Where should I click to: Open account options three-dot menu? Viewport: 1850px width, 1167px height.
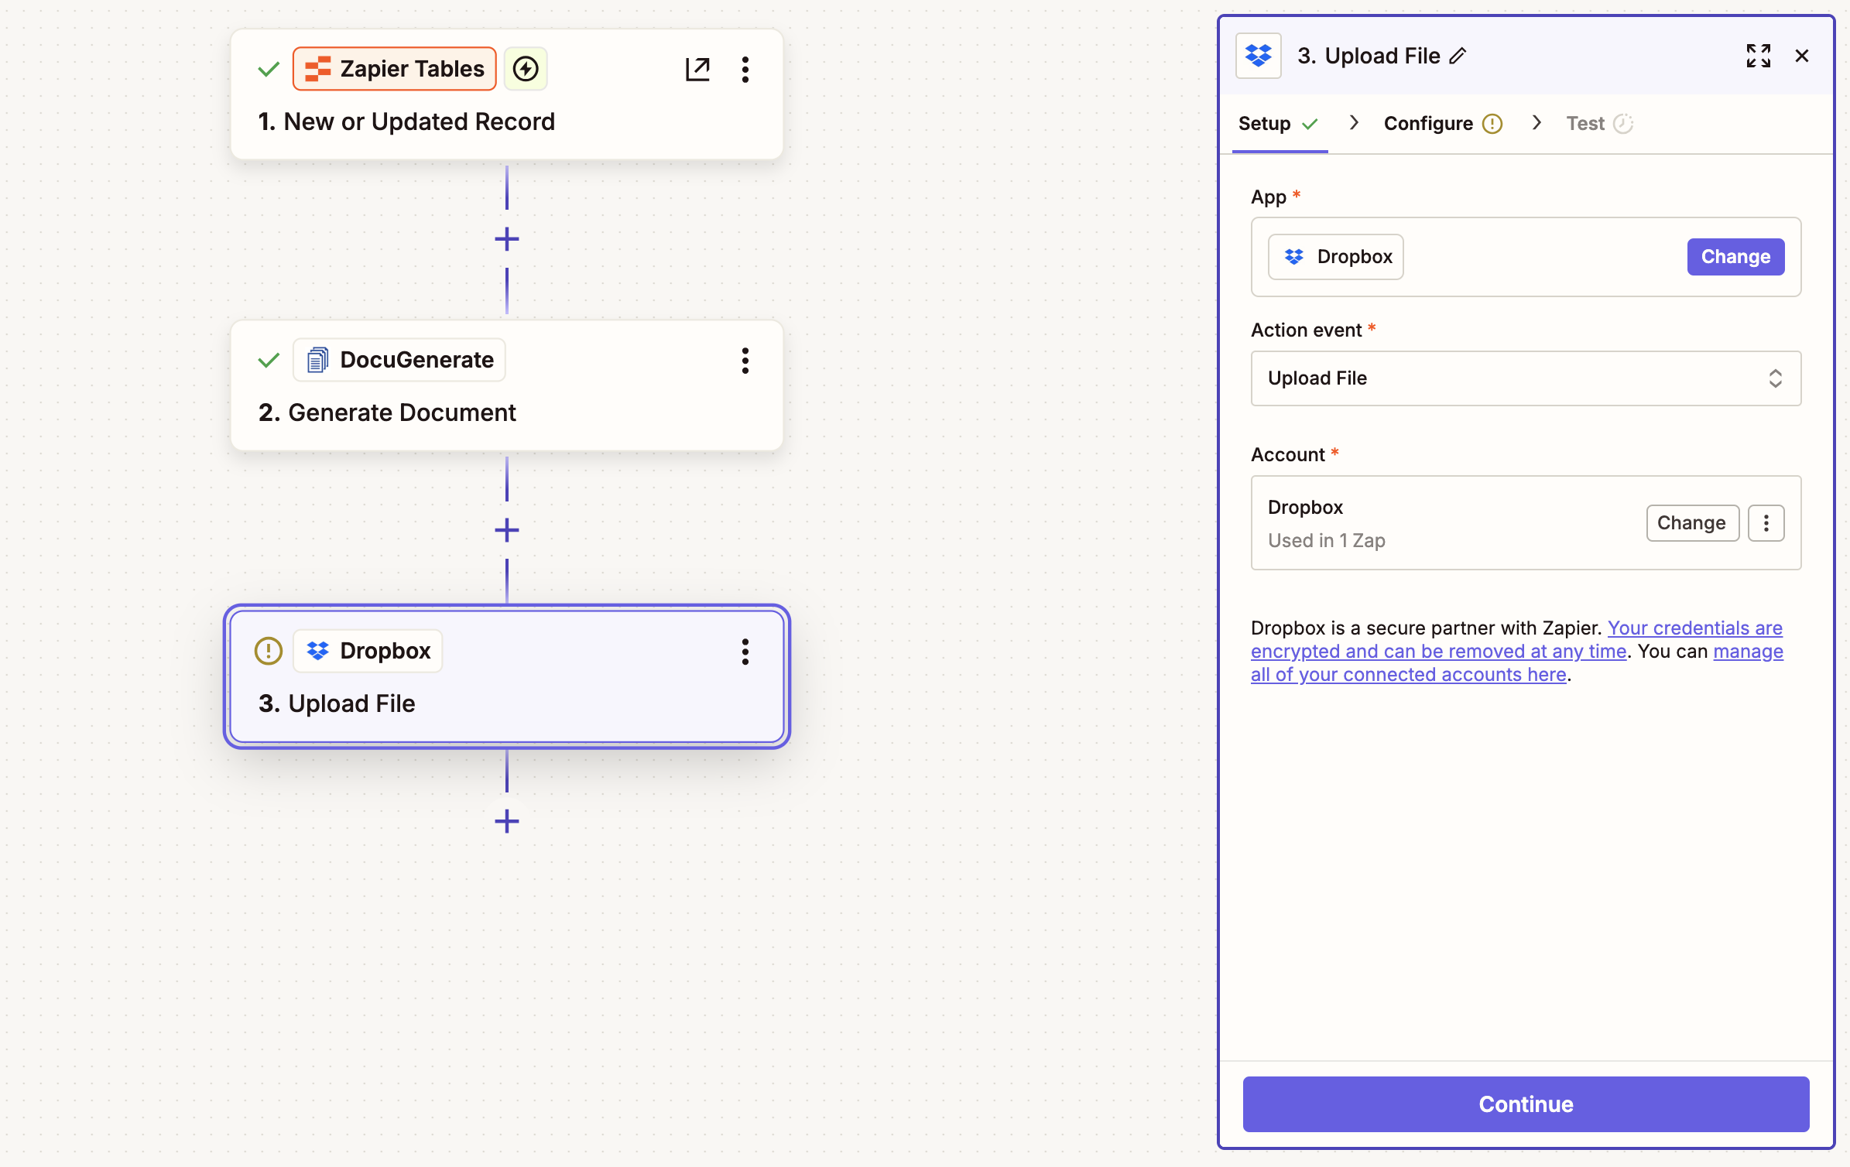coord(1766,523)
